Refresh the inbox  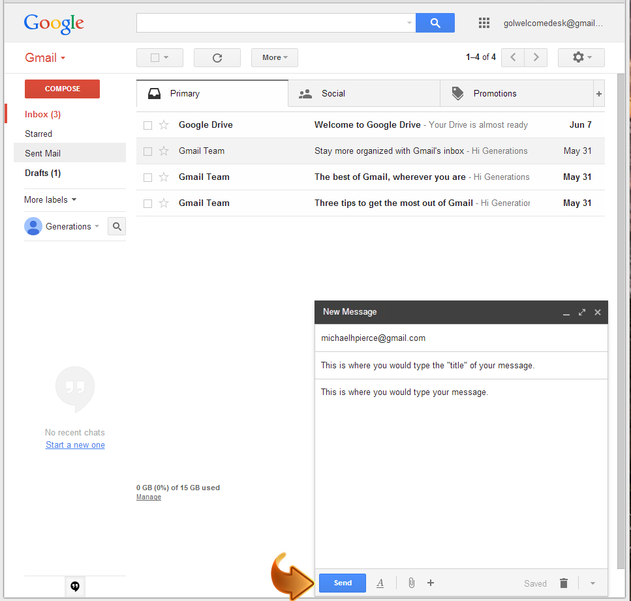(x=217, y=57)
